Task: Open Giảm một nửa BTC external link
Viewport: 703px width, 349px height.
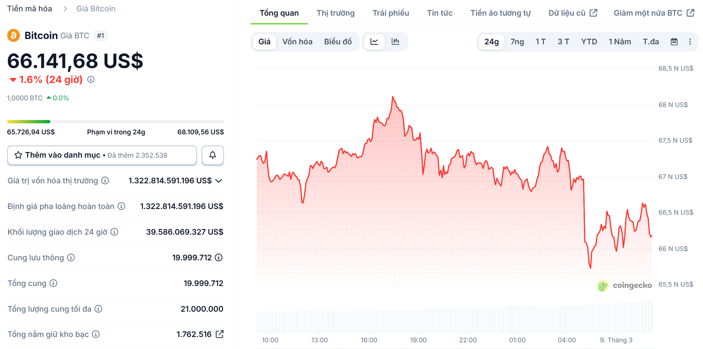Action: coord(648,12)
